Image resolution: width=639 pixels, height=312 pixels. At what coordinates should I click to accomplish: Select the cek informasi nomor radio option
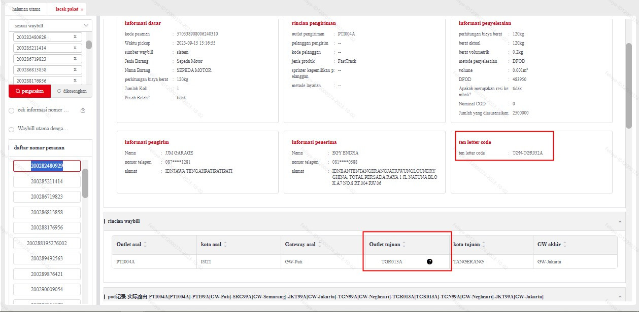12,110
